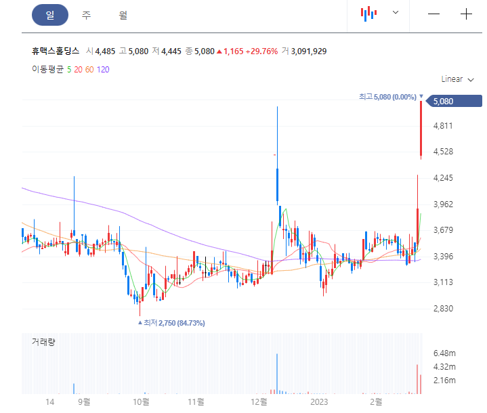Expand the chart type dropdown arrow
Screen dimensions: 487x413
396,12
